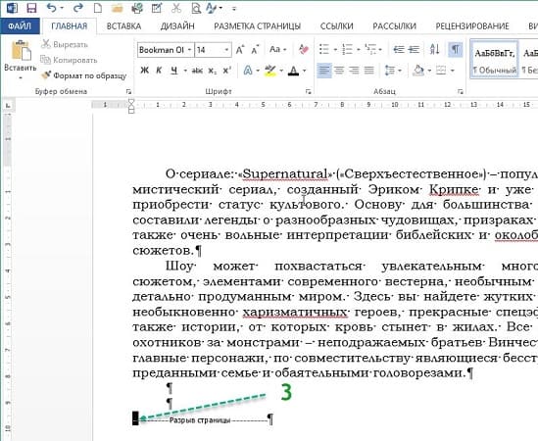Undo the last action
Image resolution: width=538 pixels, height=441 pixels.
(52, 8)
